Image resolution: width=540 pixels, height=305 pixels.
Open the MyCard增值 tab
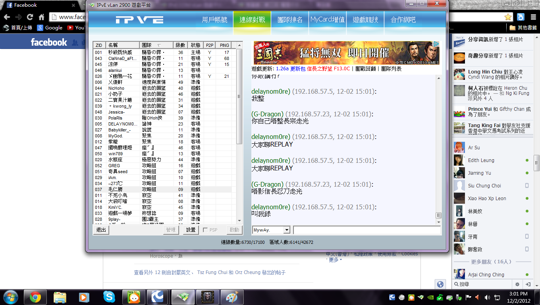point(328,20)
